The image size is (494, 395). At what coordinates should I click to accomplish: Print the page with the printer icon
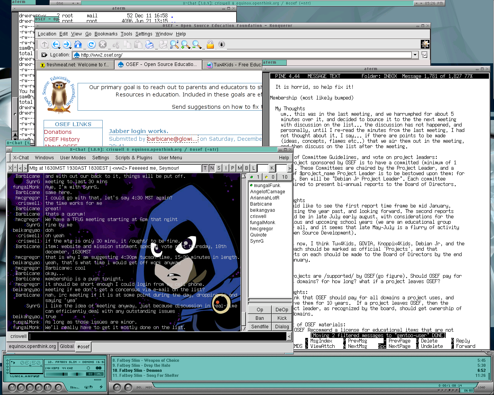(x=149, y=44)
